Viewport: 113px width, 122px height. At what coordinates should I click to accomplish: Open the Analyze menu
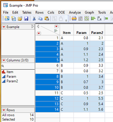pos(75,13)
